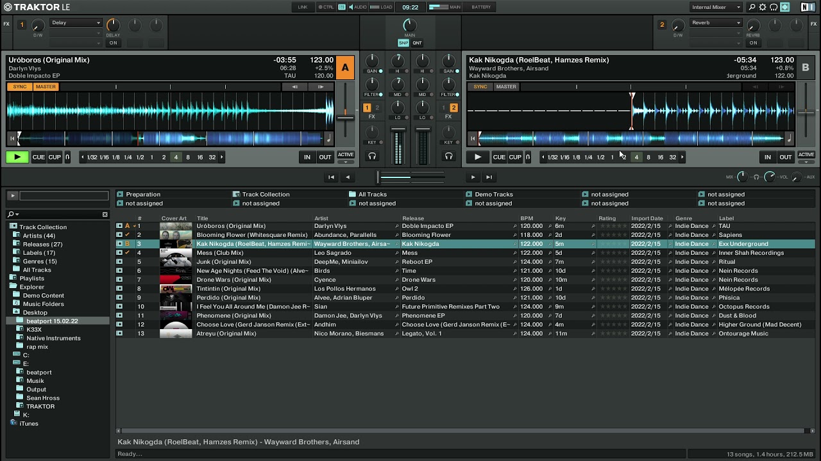
Task: Toggle QNT quantize mode
Action: pos(417,43)
